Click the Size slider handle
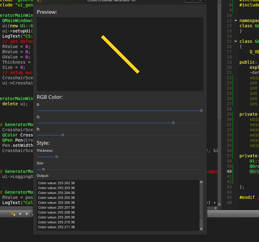259x242 pixels. 43,169
